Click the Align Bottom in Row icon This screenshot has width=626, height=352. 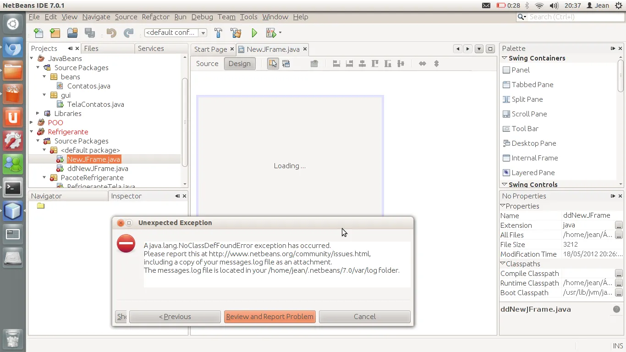point(388,64)
